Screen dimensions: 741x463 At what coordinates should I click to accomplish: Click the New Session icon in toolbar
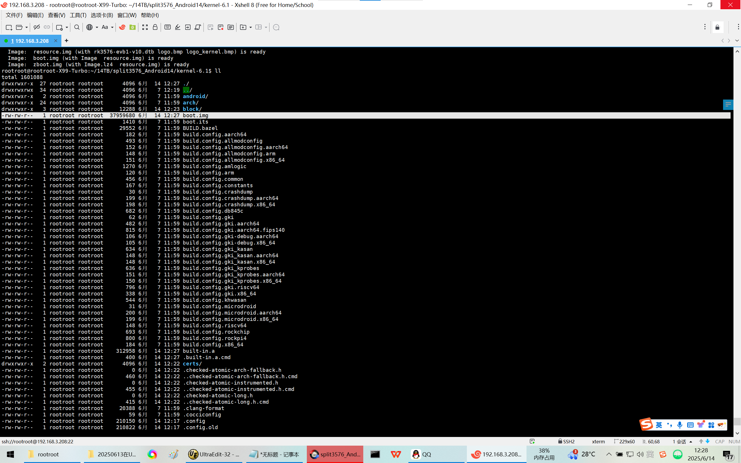(x=9, y=27)
